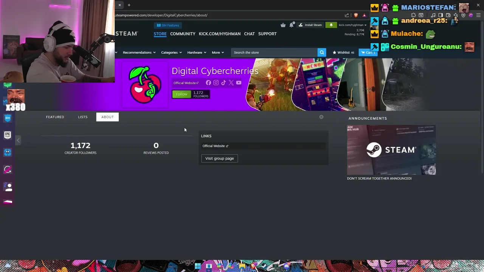The image size is (484, 272).
Task: Open Steam from the taskbar
Action: [264, 266]
